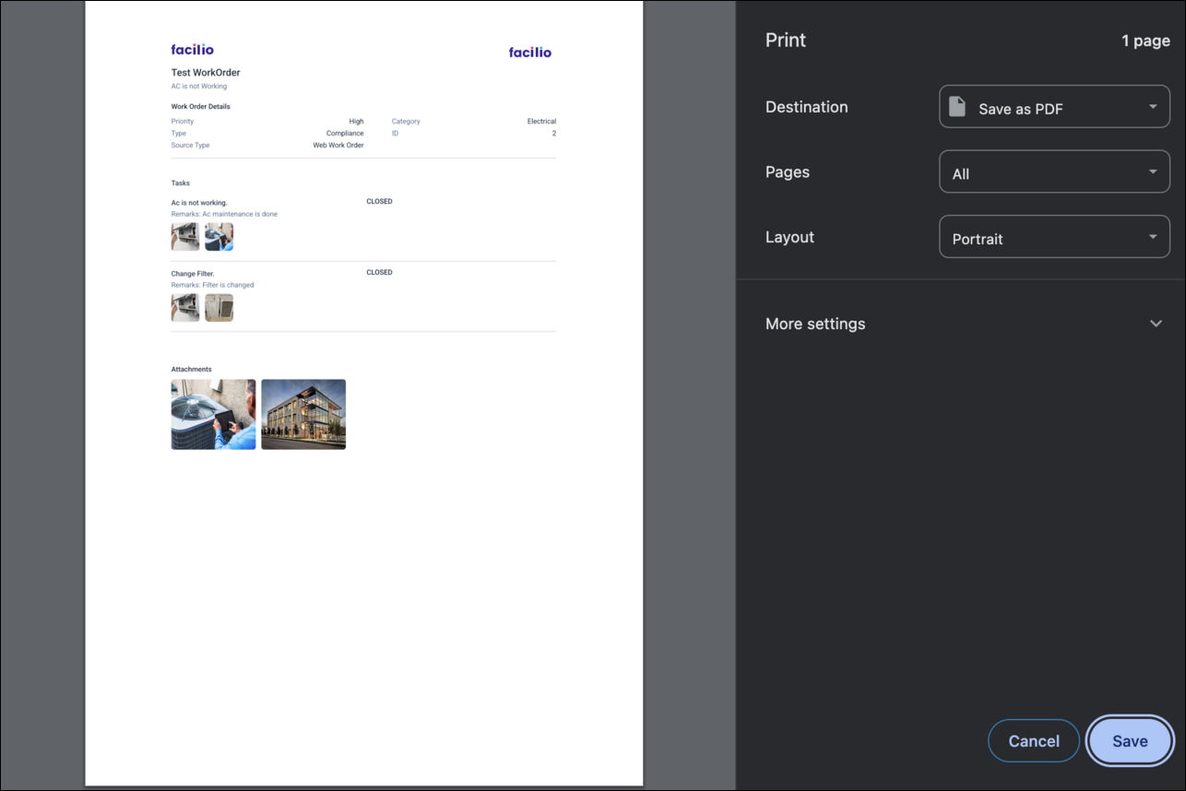The height and width of the screenshot is (791, 1186).
Task: Click the "Work Order Details" heading
Action: pyautogui.click(x=201, y=107)
